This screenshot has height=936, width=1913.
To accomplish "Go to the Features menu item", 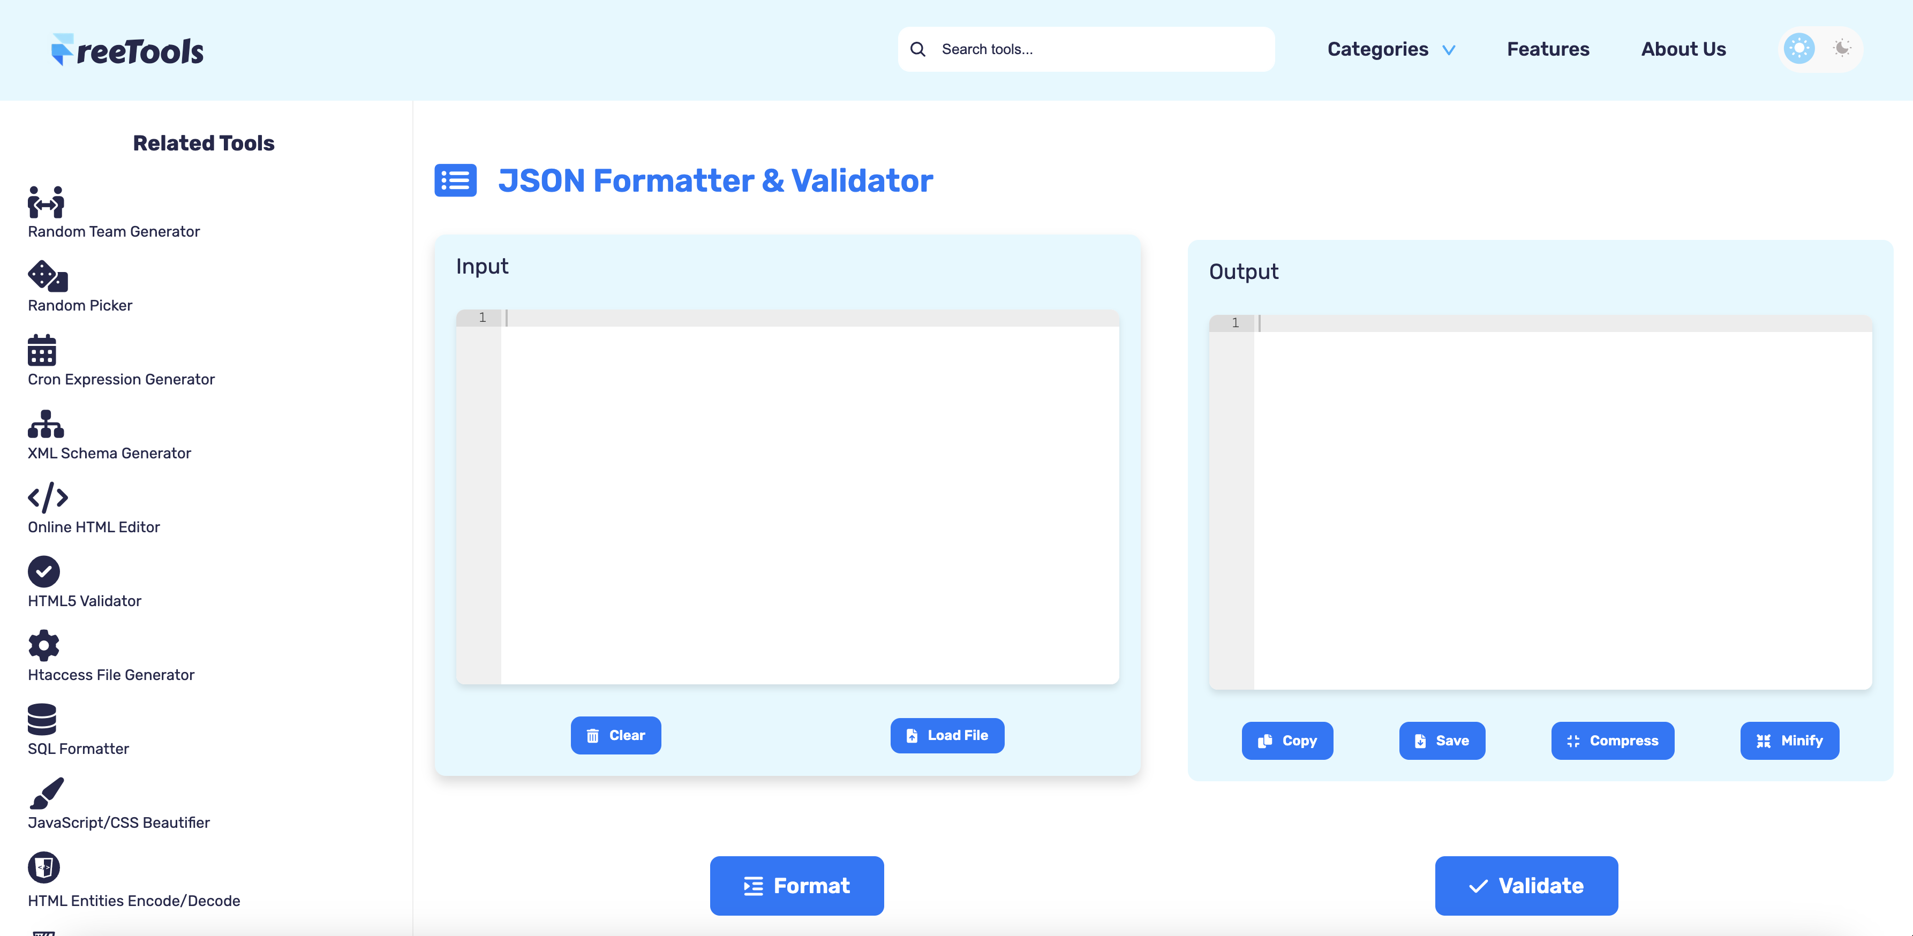I will coord(1548,49).
